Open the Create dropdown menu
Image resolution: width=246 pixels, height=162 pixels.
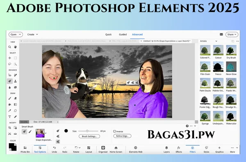coord(33,34)
